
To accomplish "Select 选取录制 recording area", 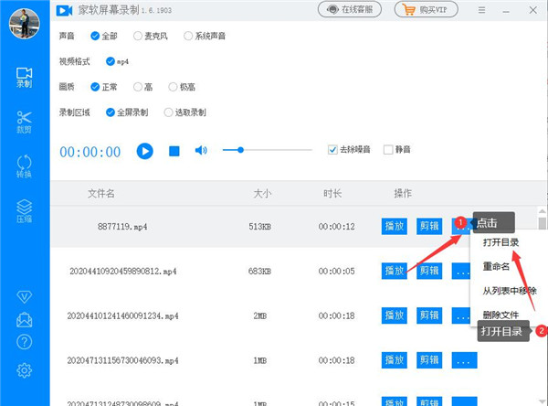I will tap(184, 112).
